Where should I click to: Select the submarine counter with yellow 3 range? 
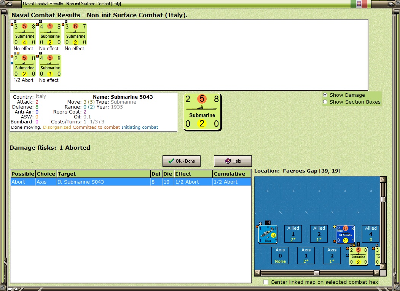coord(50,66)
